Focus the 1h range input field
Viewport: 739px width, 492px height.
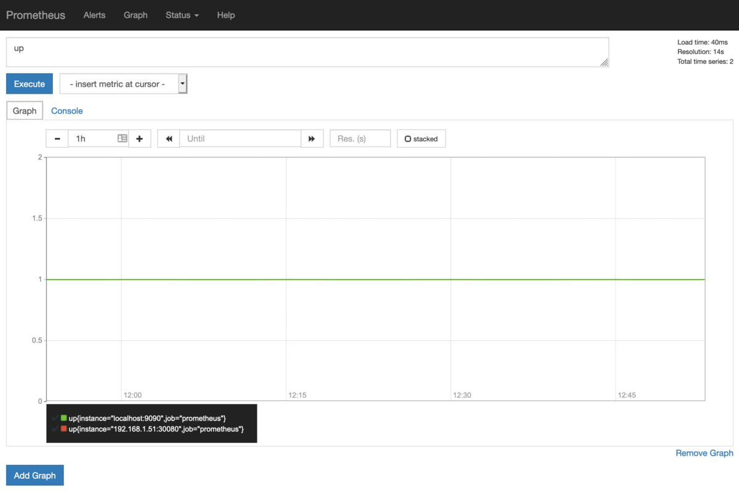click(x=99, y=139)
